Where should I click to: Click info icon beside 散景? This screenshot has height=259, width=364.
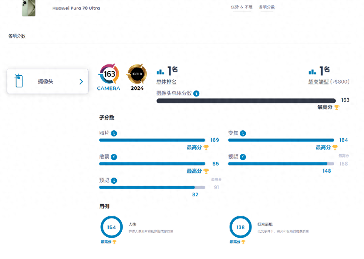pos(114,157)
